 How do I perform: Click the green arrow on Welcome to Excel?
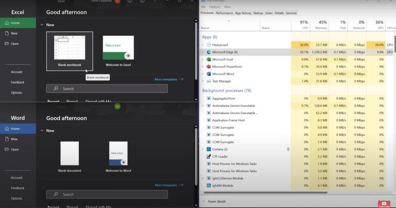tap(128, 56)
